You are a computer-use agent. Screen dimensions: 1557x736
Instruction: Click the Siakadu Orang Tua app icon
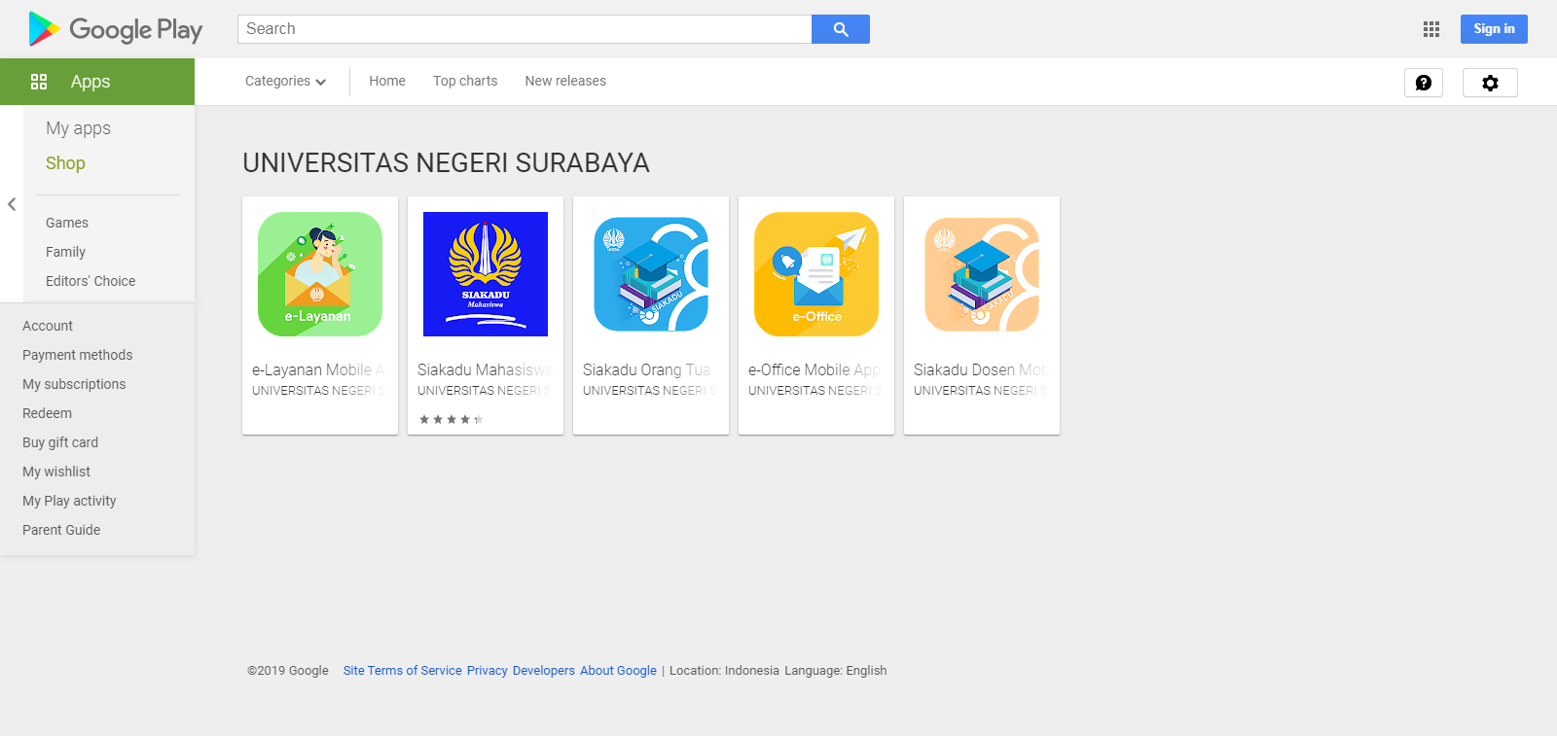coord(651,274)
